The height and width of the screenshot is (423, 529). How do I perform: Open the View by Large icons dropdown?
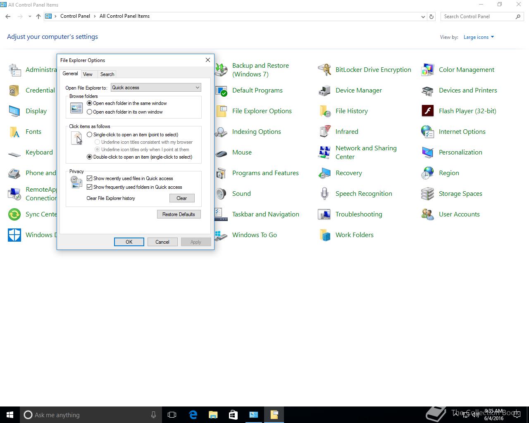tap(479, 37)
